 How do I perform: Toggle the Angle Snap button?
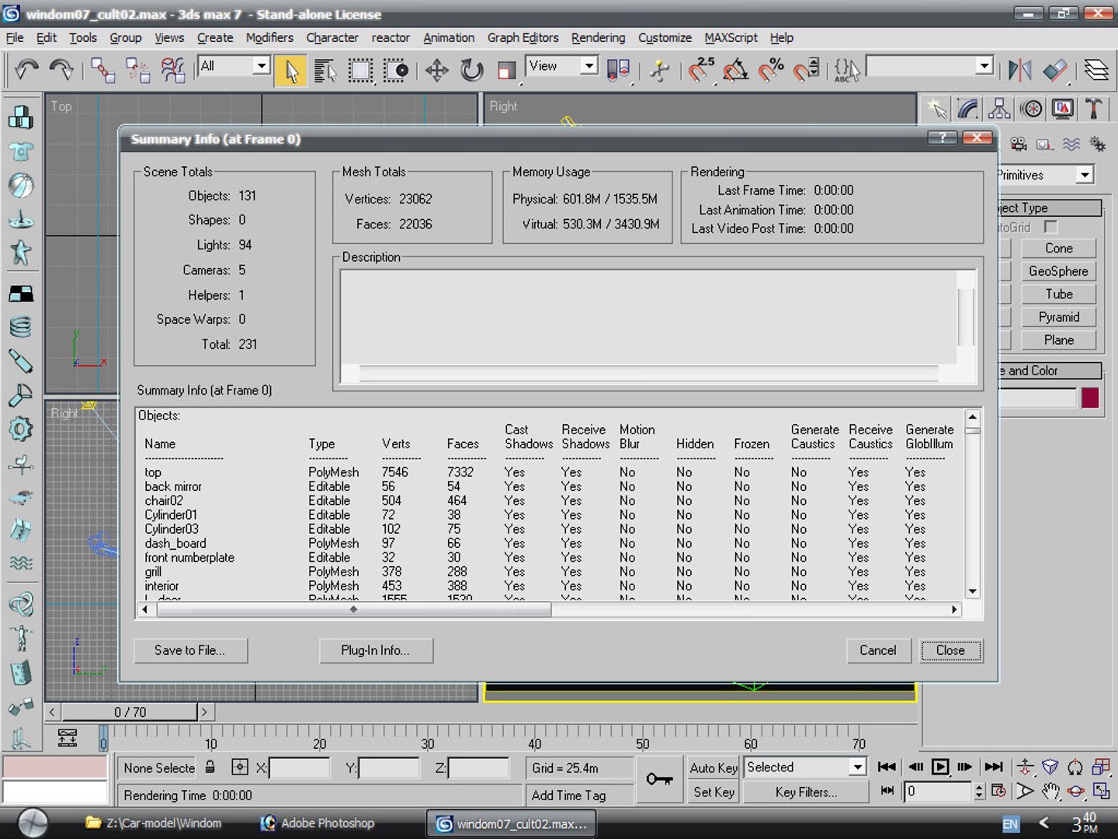tap(735, 70)
